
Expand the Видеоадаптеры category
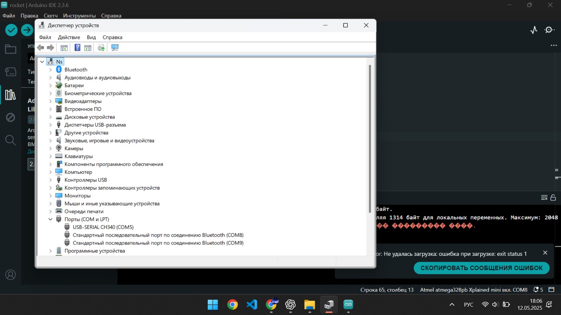point(50,101)
